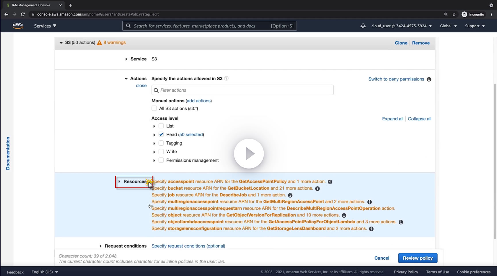Click info icon for storagelensconfiguration resource line
Viewport: 497px width, 276px height.
pyautogui.click(x=371, y=229)
